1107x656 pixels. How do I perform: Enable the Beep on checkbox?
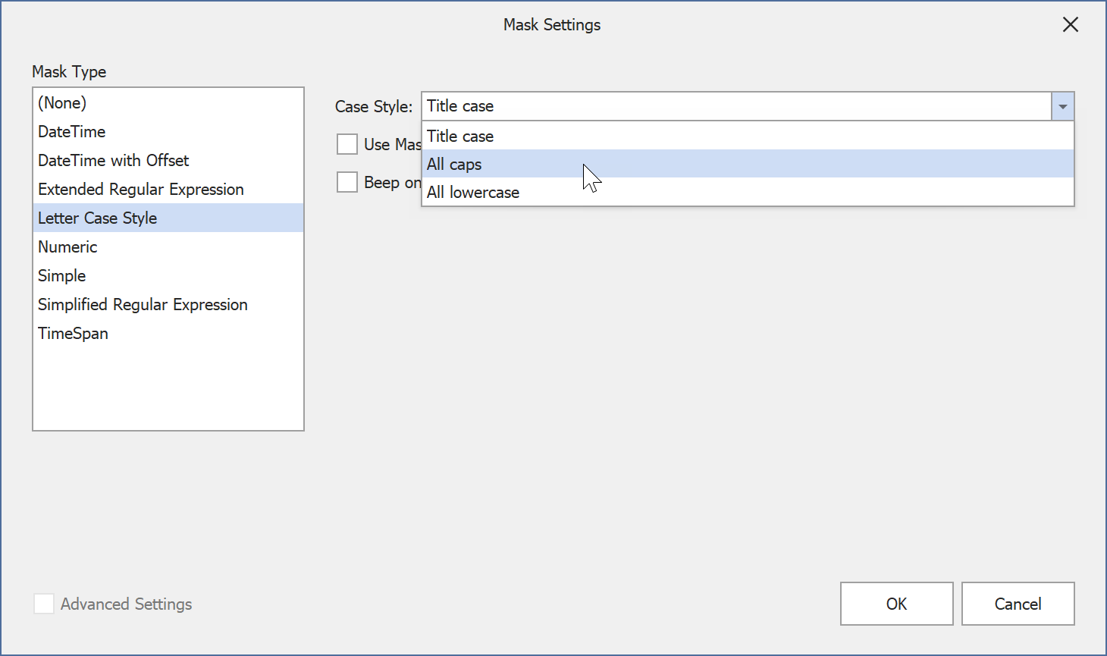347,182
